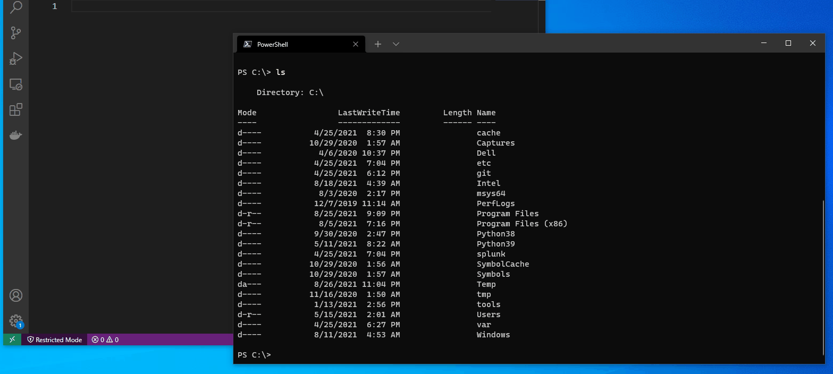Image resolution: width=833 pixels, height=374 pixels.
Task: Open Run and Debug view icon
Action: click(x=16, y=58)
